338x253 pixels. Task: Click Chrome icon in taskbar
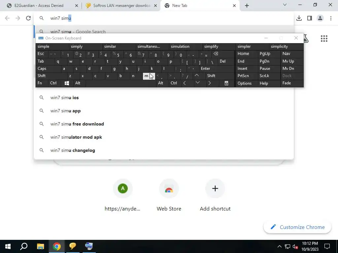[57, 246]
